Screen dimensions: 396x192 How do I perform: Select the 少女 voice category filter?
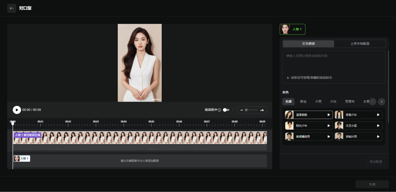pos(333,101)
